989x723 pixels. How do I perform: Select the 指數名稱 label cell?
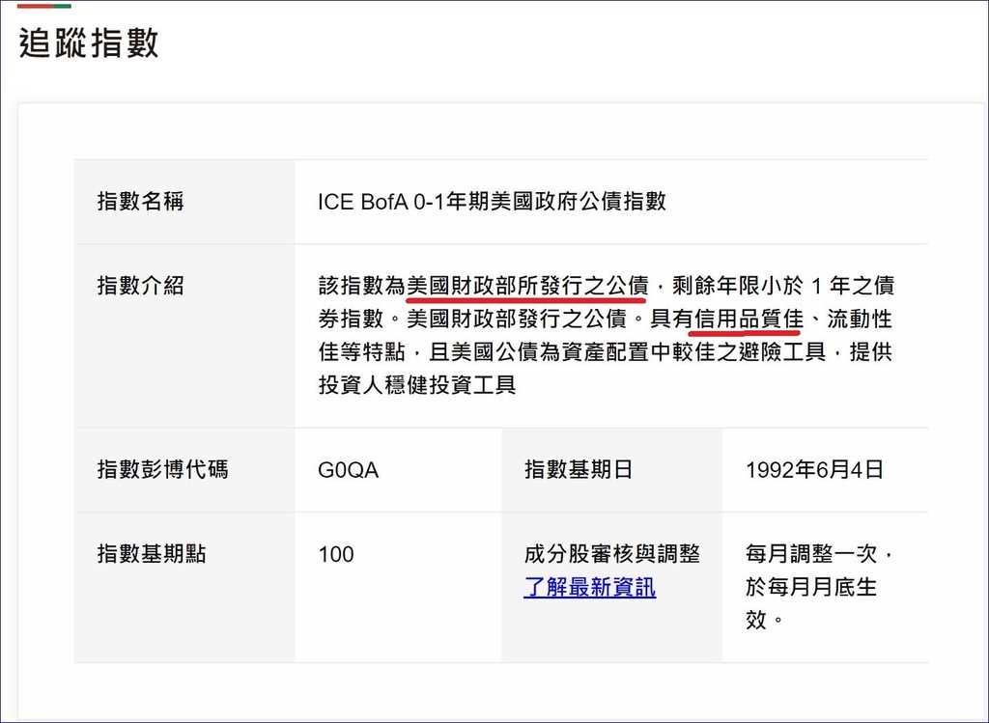click(184, 202)
